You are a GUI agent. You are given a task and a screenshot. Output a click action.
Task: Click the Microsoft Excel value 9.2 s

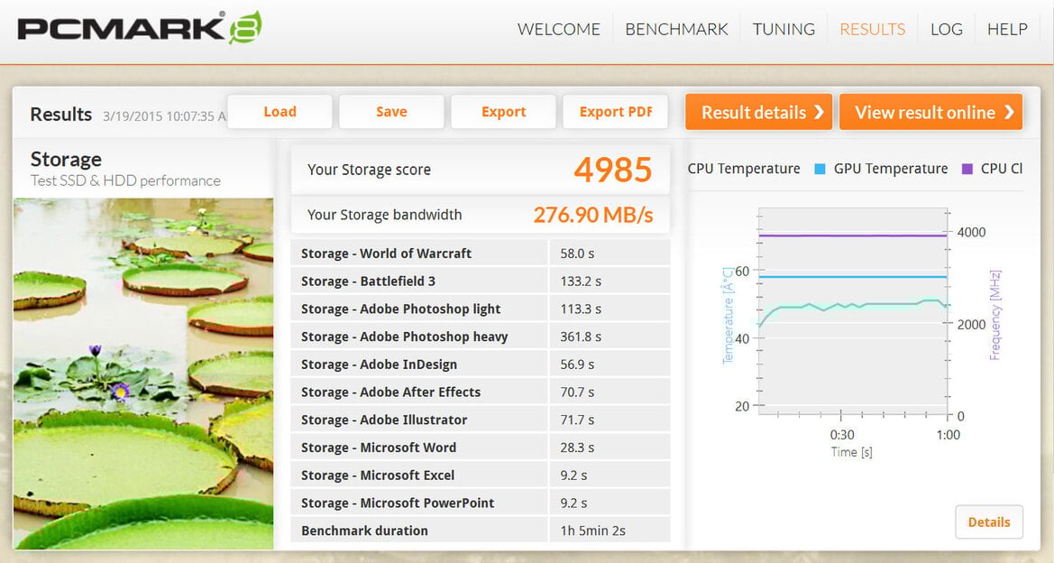click(x=573, y=475)
